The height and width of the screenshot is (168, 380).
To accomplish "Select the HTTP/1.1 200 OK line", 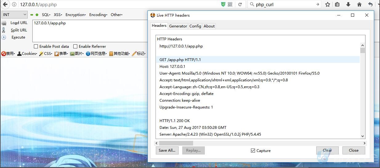I will coord(258,121).
